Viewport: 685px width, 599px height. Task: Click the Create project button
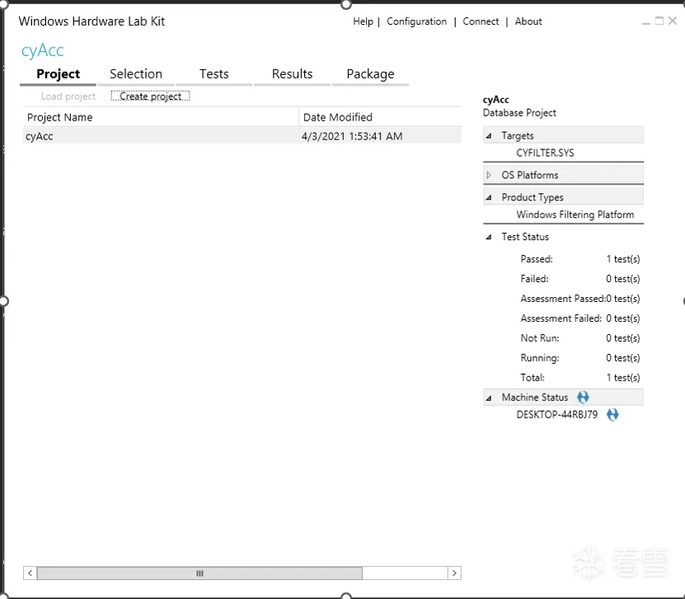[x=150, y=97]
